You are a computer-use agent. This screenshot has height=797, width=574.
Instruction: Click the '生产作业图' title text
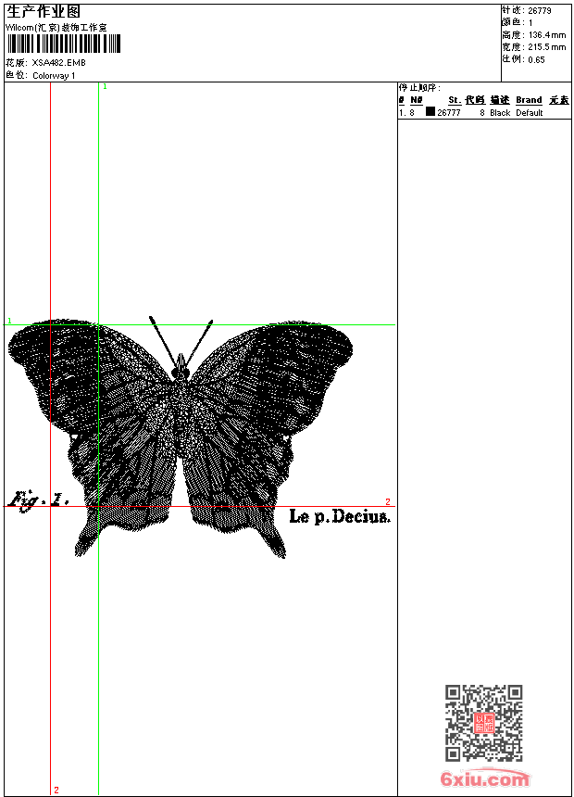(44, 11)
